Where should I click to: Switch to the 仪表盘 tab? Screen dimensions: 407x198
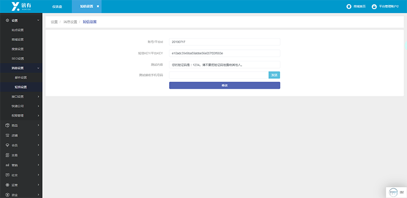(57, 7)
